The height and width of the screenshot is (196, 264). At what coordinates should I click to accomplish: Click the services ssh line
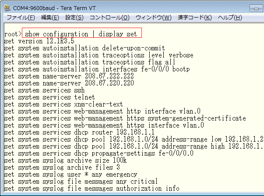point(44,90)
